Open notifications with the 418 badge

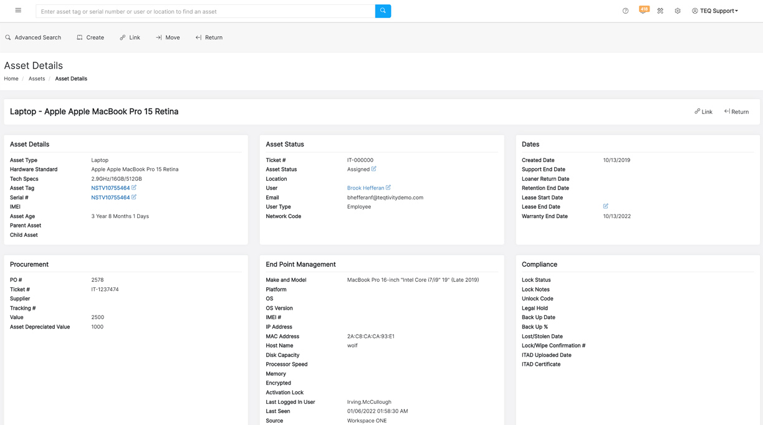coord(643,11)
